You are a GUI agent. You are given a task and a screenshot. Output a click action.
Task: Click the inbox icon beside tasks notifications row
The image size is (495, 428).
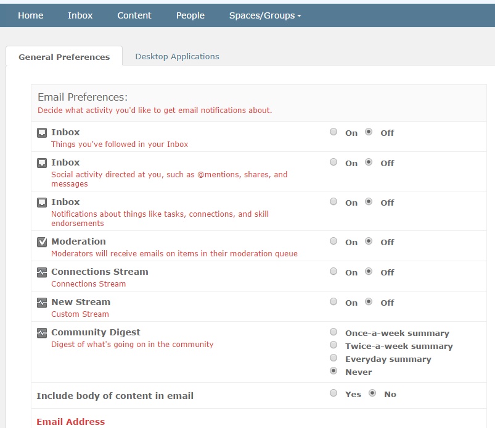click(42, 203)
